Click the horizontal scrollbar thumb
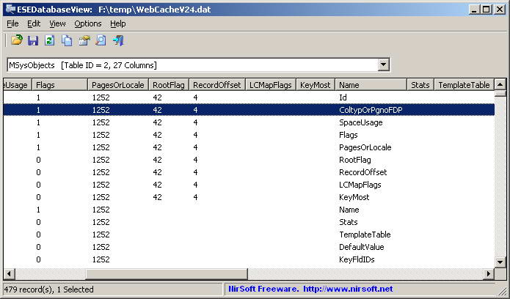The image size is (510, 299). point(167,273)
